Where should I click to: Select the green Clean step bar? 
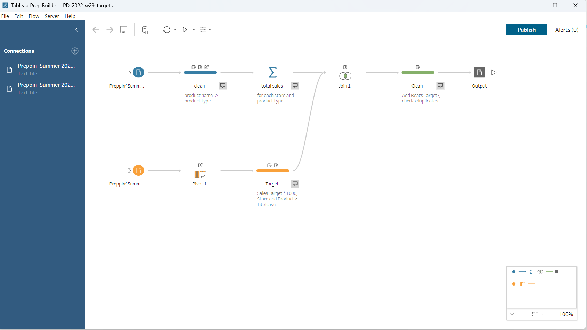click(418, 72)
